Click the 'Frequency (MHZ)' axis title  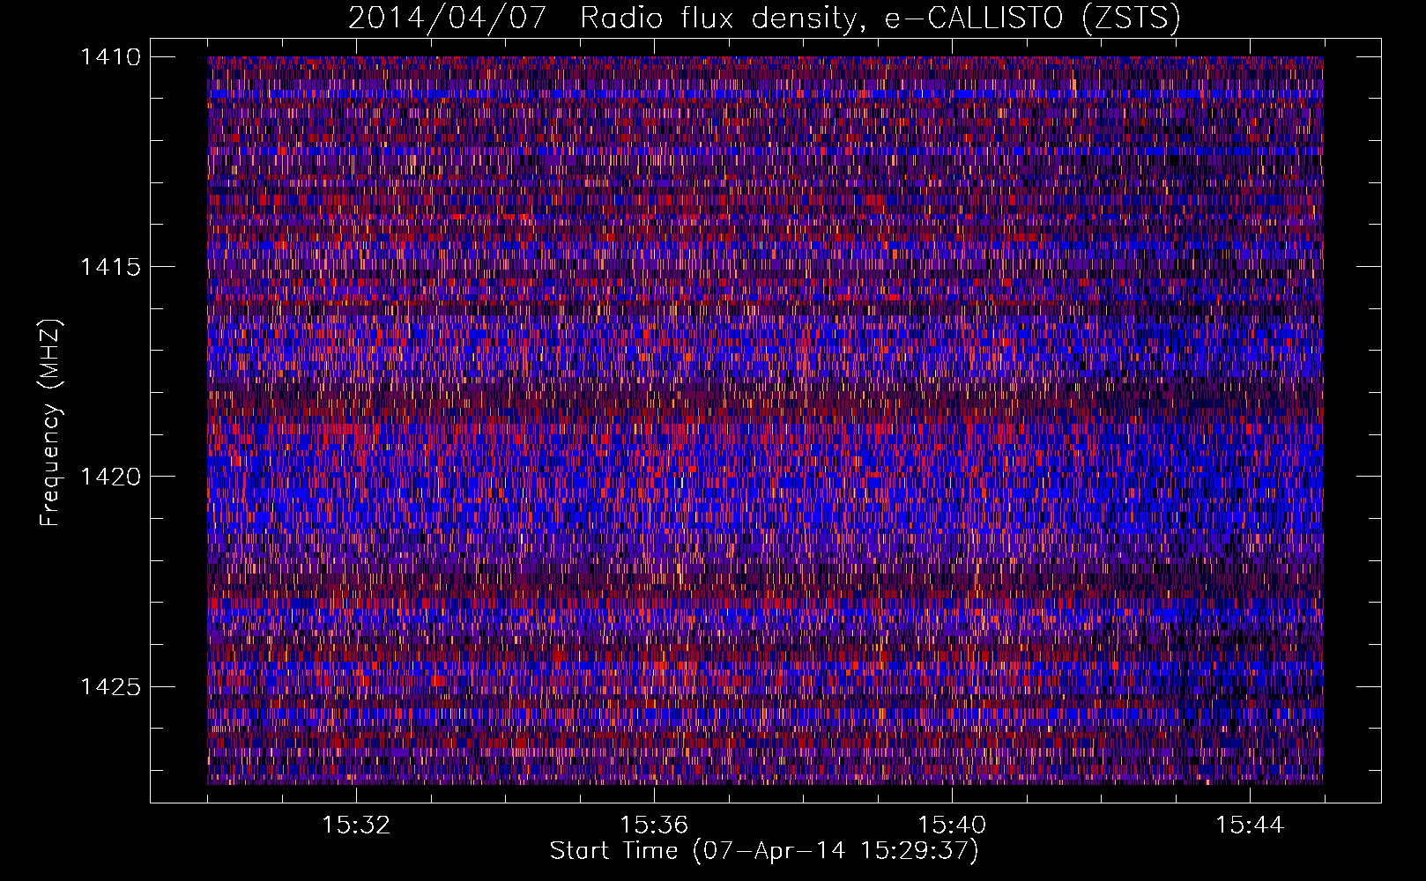click(x=51, y=423)
